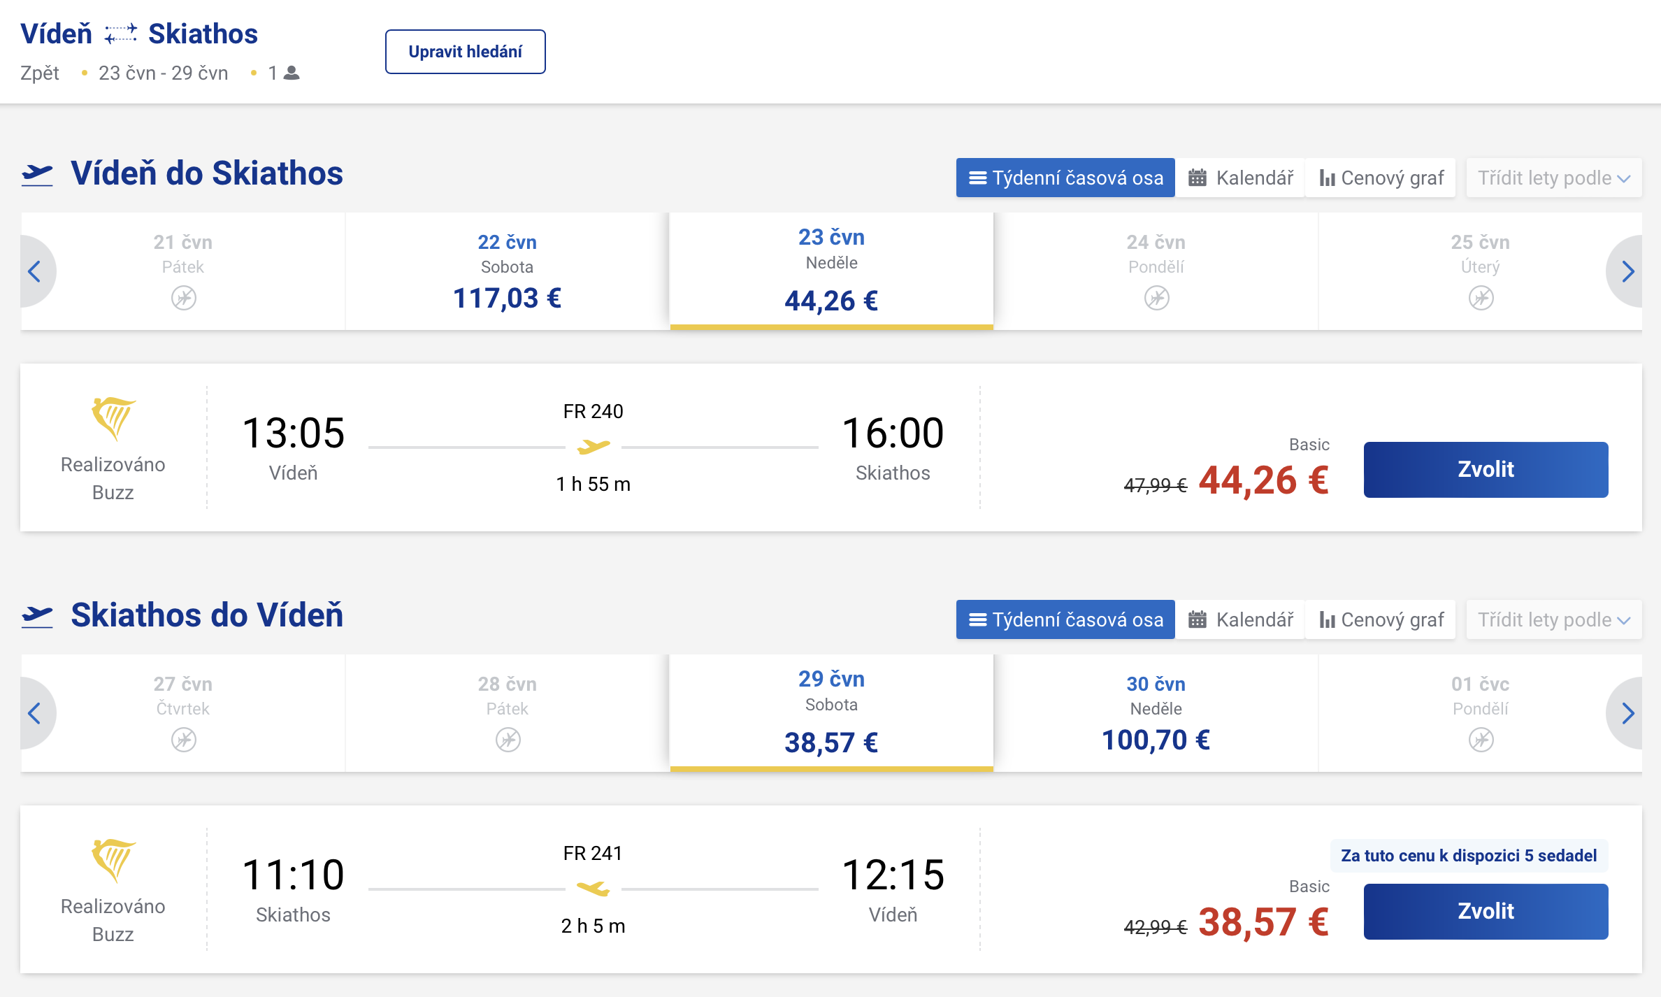Choose 30 čvn Neděle return date

click(x=1156, y=713)
